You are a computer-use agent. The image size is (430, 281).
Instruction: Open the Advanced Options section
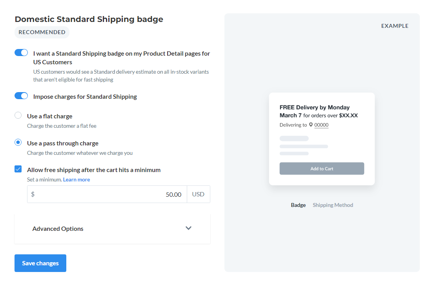(x=113, y=229)
